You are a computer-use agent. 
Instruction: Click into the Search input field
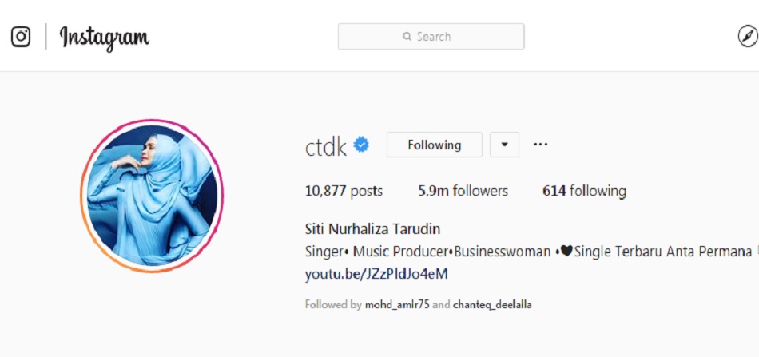(x=431, y=36)
